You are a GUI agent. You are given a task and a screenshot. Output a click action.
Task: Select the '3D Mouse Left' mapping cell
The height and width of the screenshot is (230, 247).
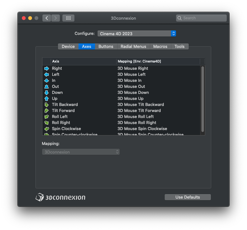point(131,75)
